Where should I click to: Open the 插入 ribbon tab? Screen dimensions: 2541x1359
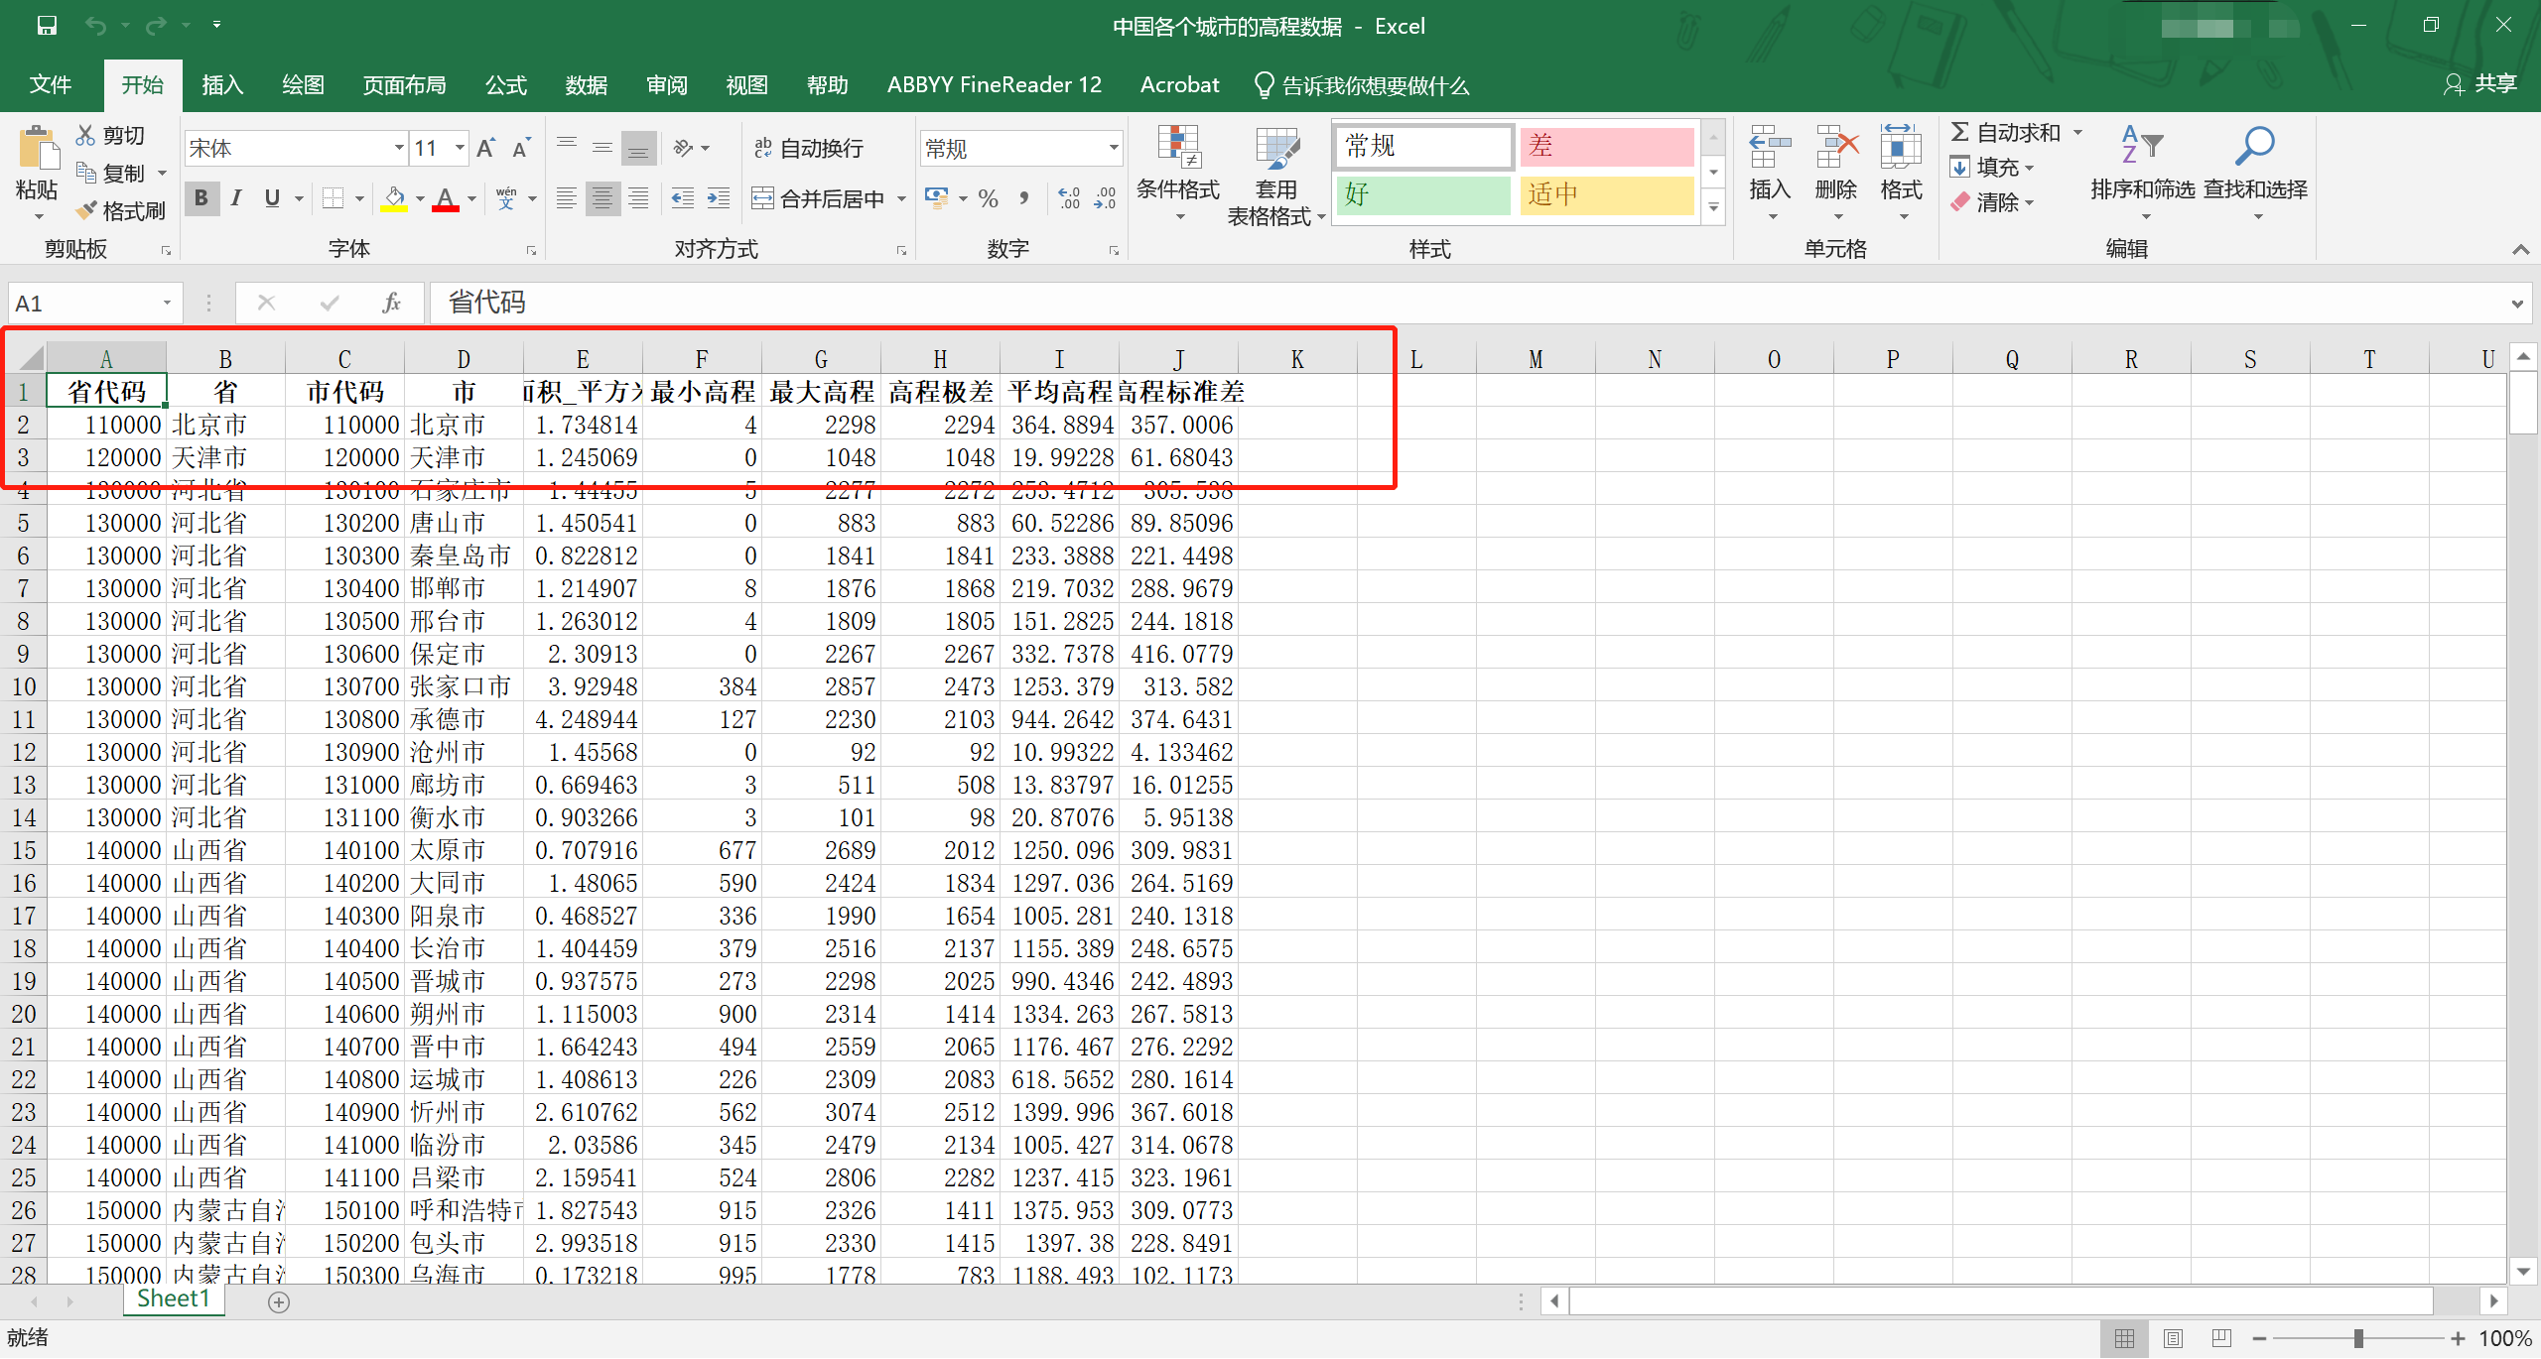pos(222,85)
